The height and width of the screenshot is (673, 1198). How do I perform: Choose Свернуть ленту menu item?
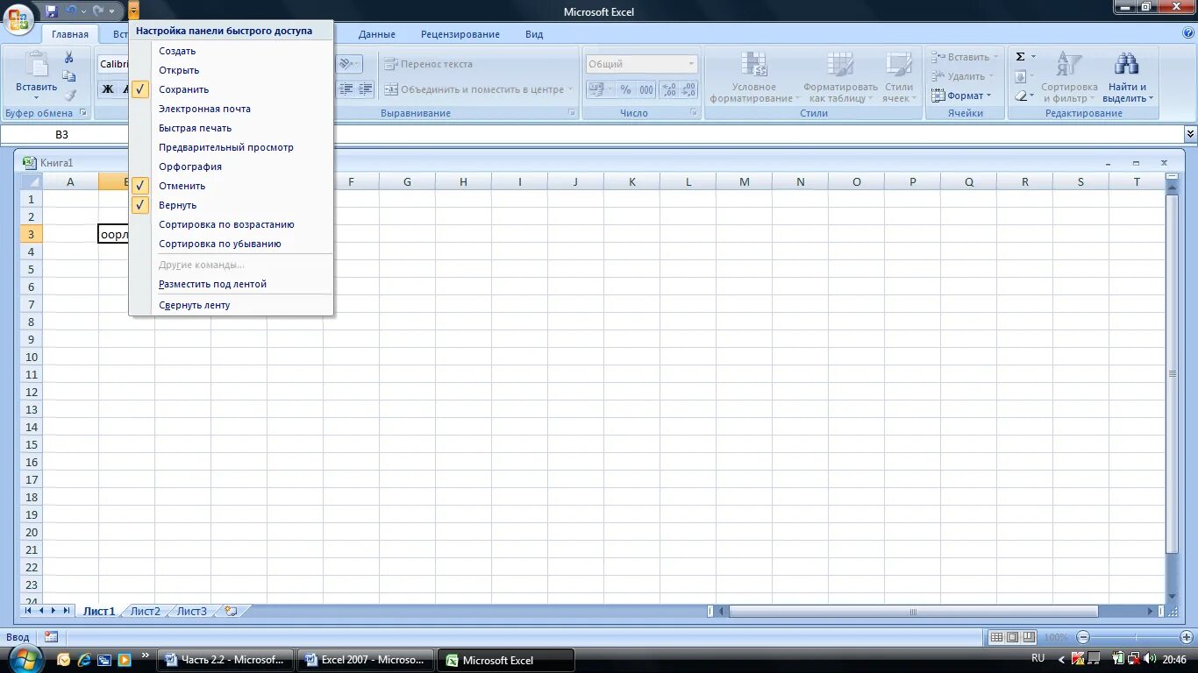232,305
